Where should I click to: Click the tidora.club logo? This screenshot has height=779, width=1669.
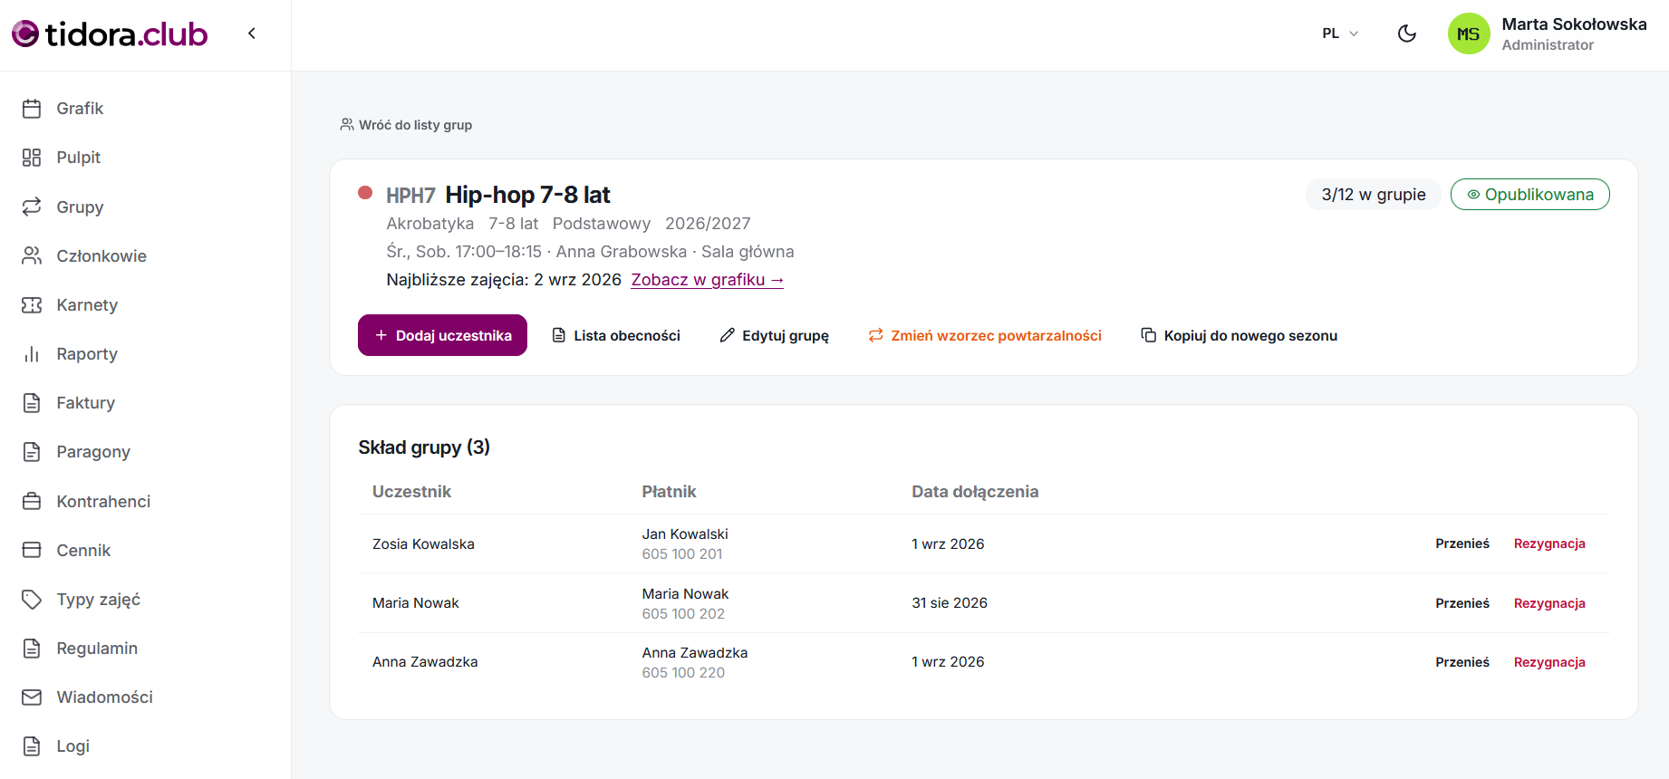point(110,34)
